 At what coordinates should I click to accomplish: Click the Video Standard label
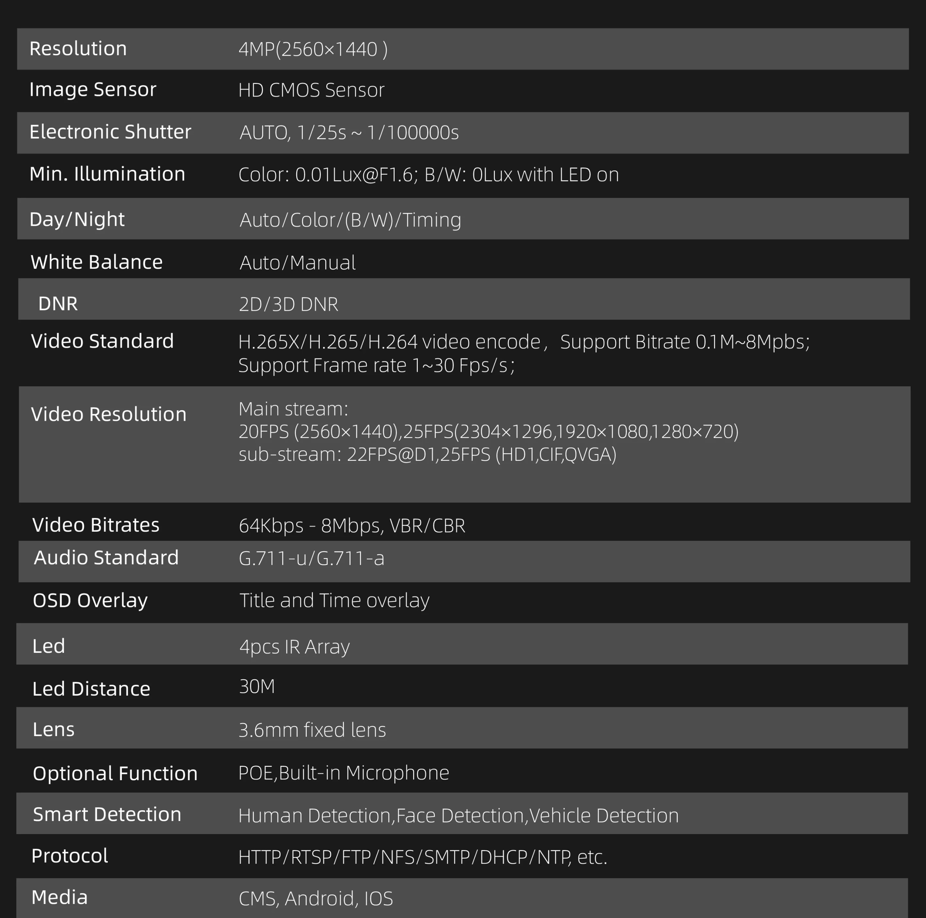pyautogui.click(x=102, y=341)
